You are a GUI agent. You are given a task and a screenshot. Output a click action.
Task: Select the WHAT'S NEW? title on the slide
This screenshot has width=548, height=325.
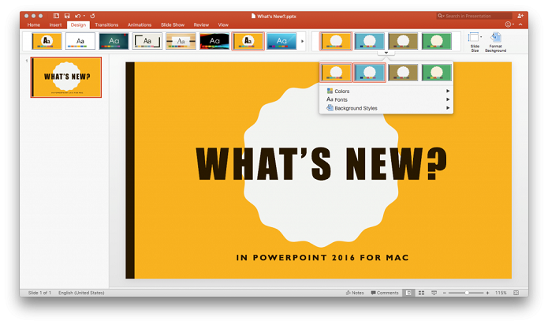click(321, 163)
